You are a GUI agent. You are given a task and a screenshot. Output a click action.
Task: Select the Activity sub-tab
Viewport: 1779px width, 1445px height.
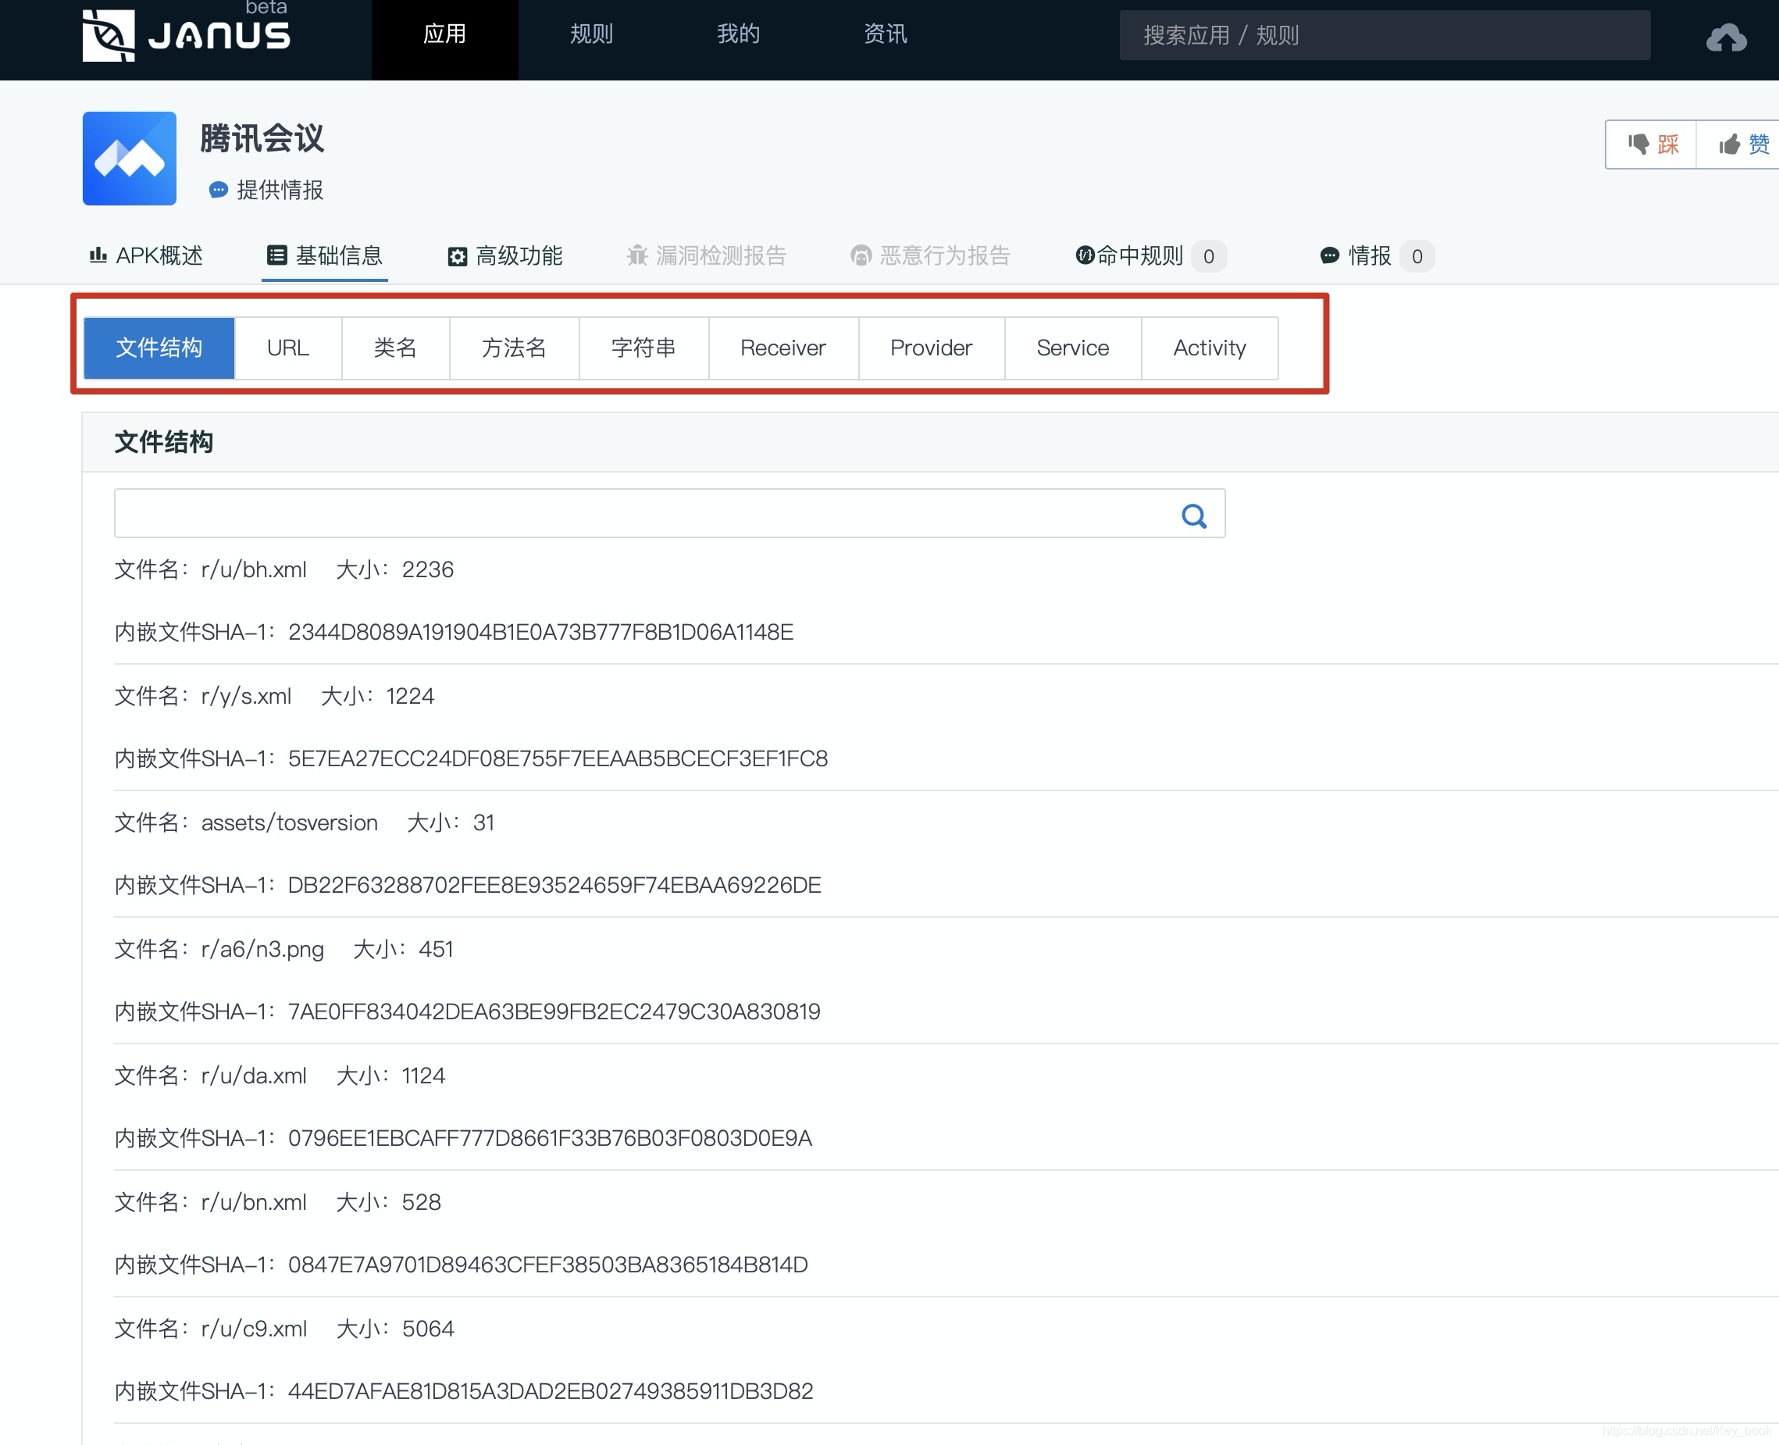point(1209,348)
